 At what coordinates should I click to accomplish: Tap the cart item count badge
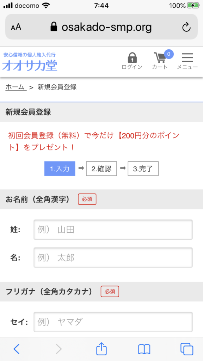pyautogui.click(x=169, y=54)
